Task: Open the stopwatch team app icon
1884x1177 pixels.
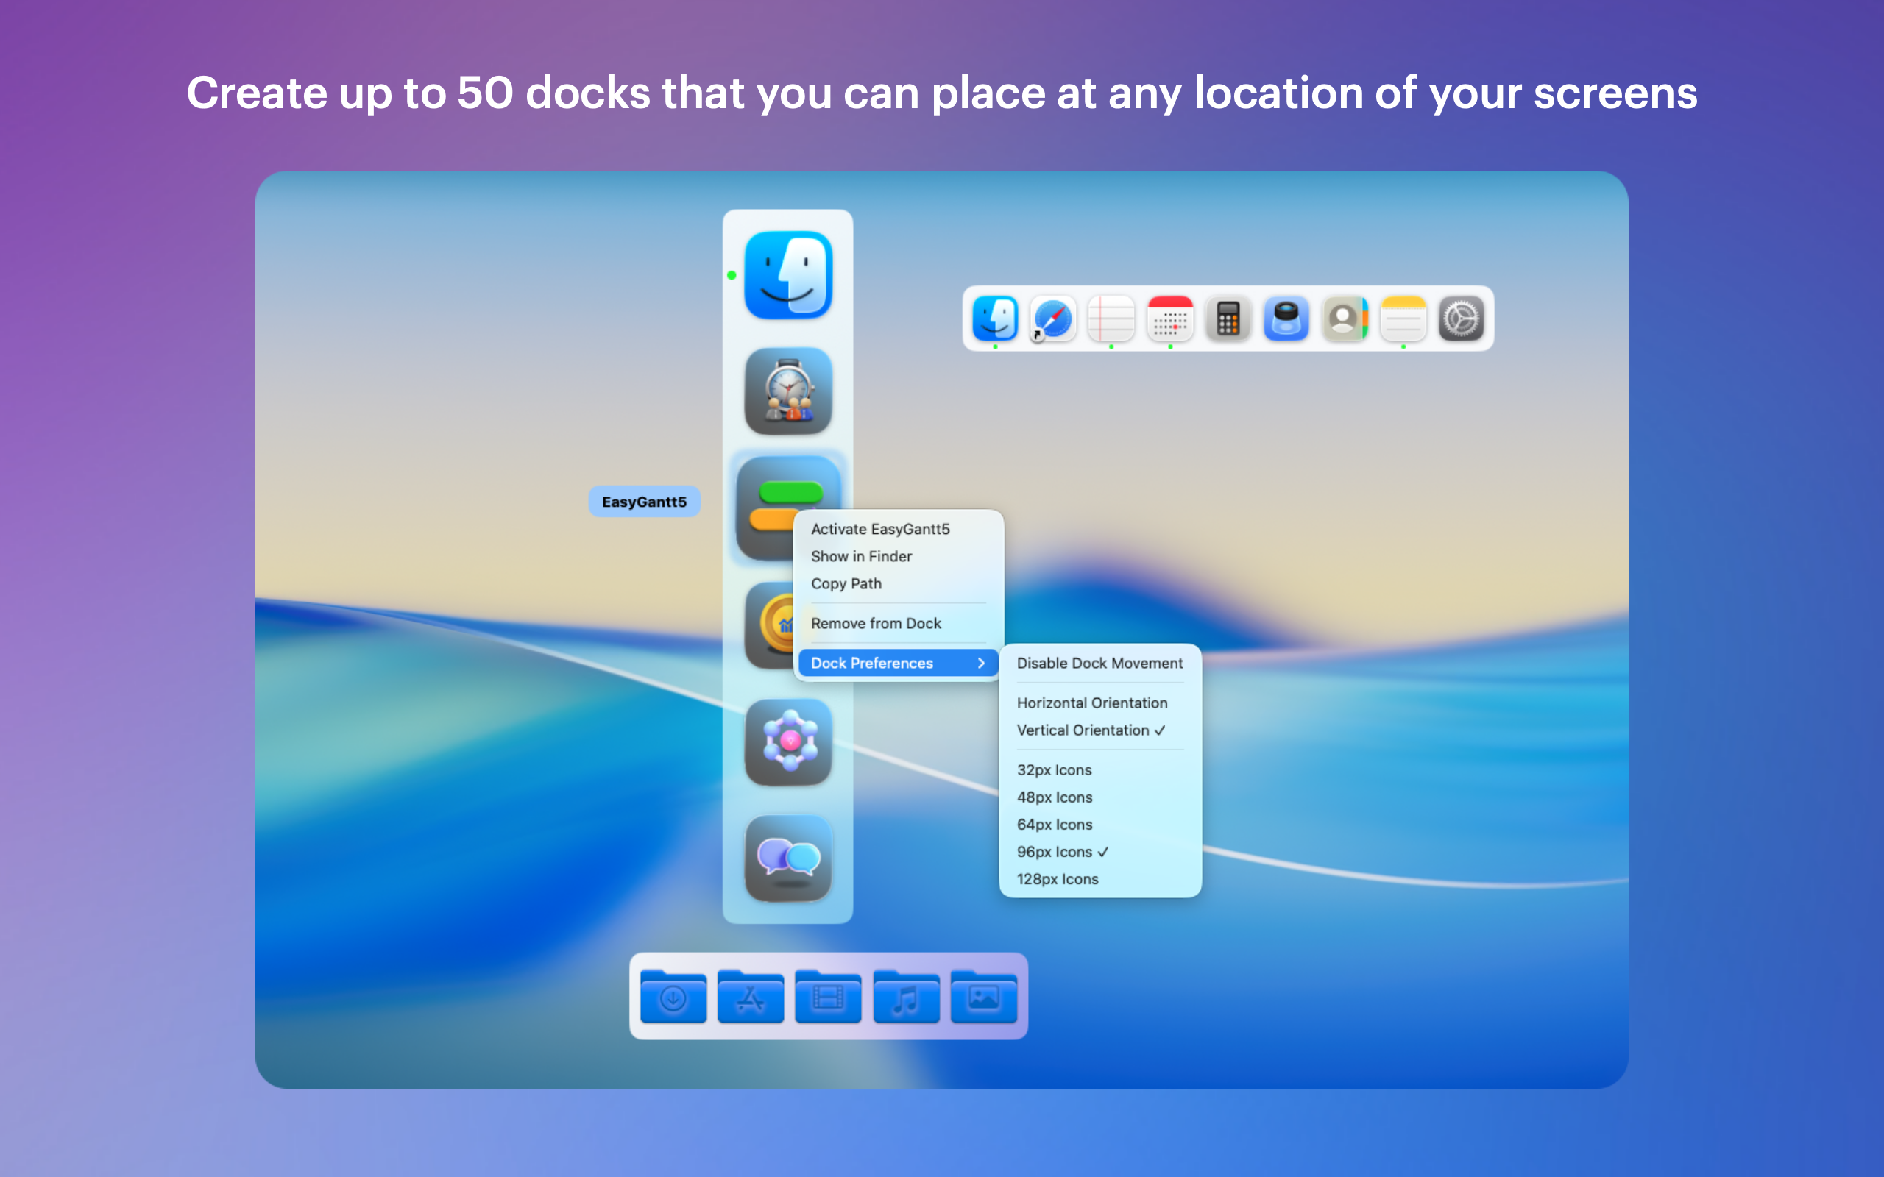Action: click(788, 391)
